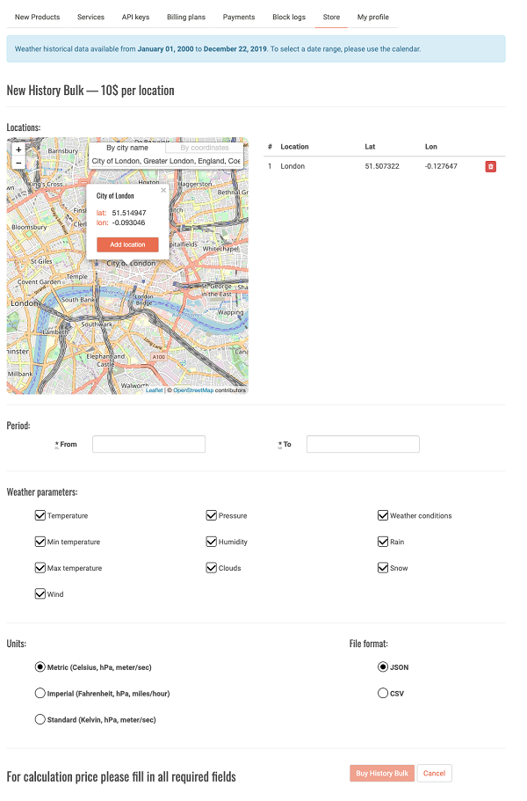Click Bloomsbury label on the map

[x=29, y=228]
